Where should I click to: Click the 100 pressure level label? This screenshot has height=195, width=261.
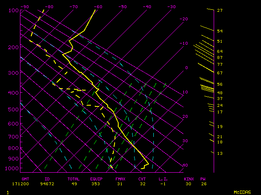tap(13, 10)
